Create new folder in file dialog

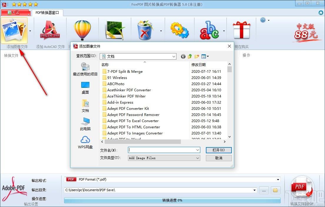point(197,56)
